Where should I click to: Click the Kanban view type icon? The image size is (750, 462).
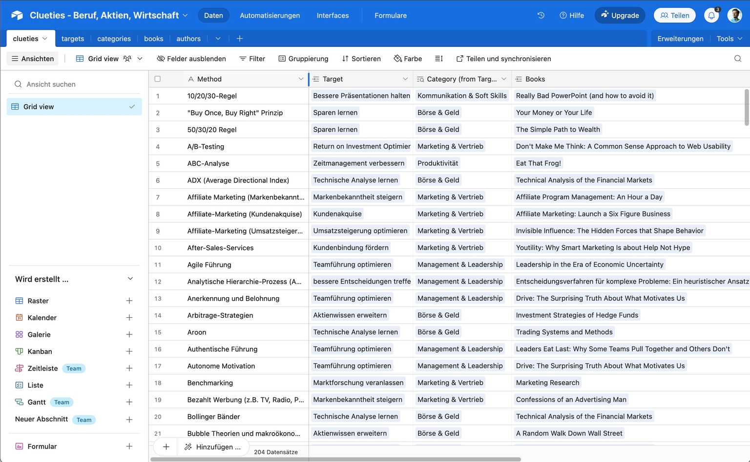[x=19, y=352]
